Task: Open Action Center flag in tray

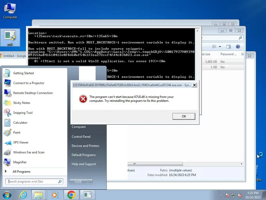Action: tap(227, 195)
